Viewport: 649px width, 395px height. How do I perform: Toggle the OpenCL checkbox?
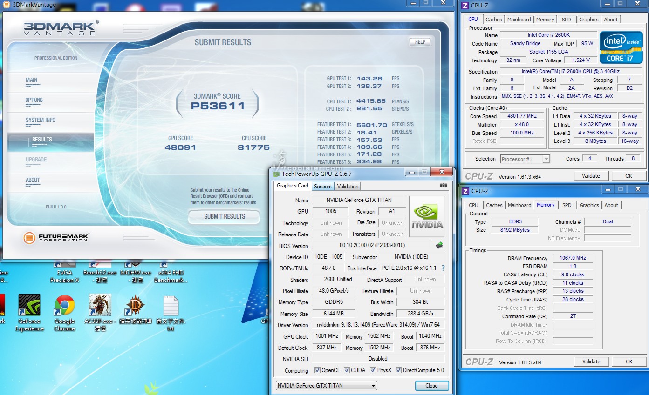tap(317, 370)
